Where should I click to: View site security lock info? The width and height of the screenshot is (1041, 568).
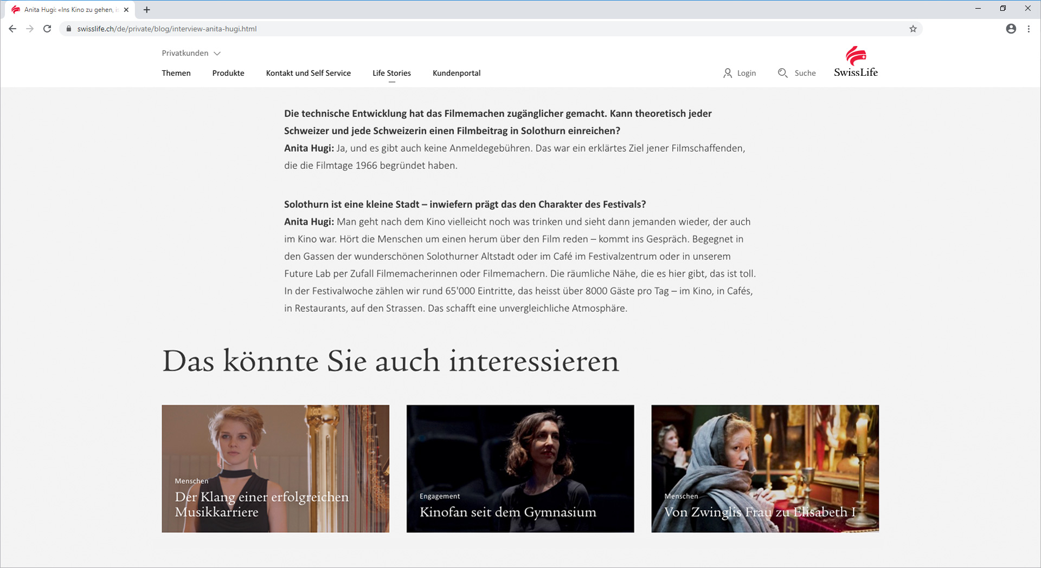[69, 29]
